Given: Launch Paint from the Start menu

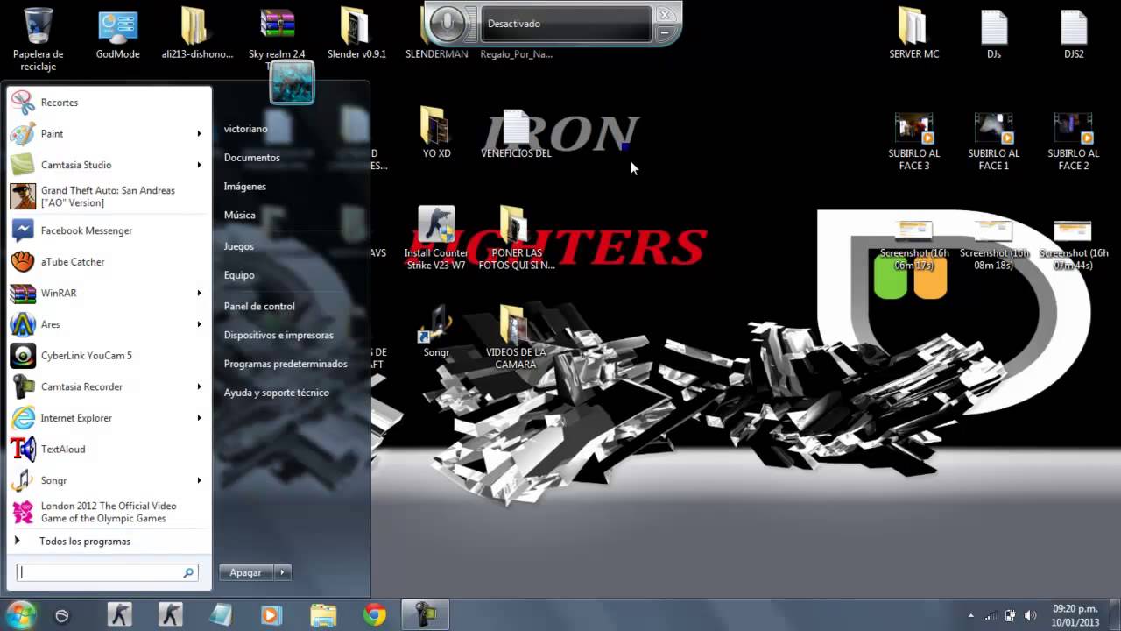Looking at the screenshot, I should click(109, 133).
